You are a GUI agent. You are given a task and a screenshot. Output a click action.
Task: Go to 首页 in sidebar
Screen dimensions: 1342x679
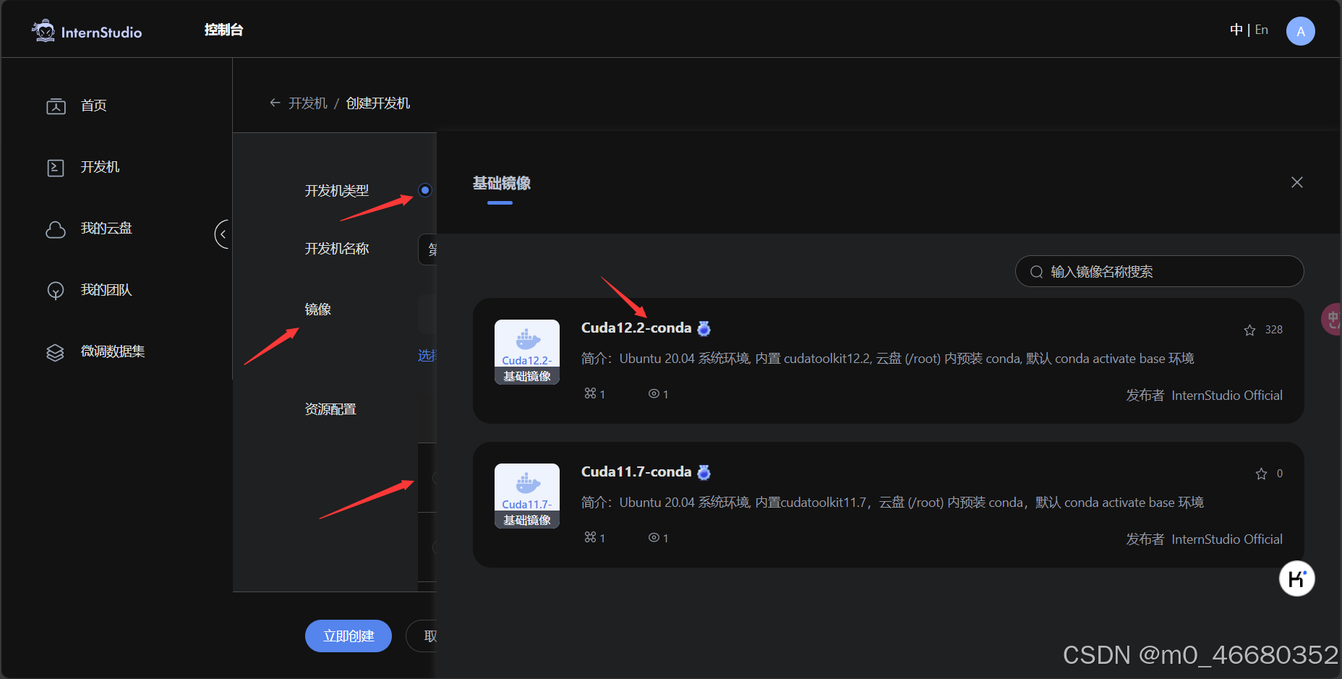pyautogui.click(x=94, y=106)
